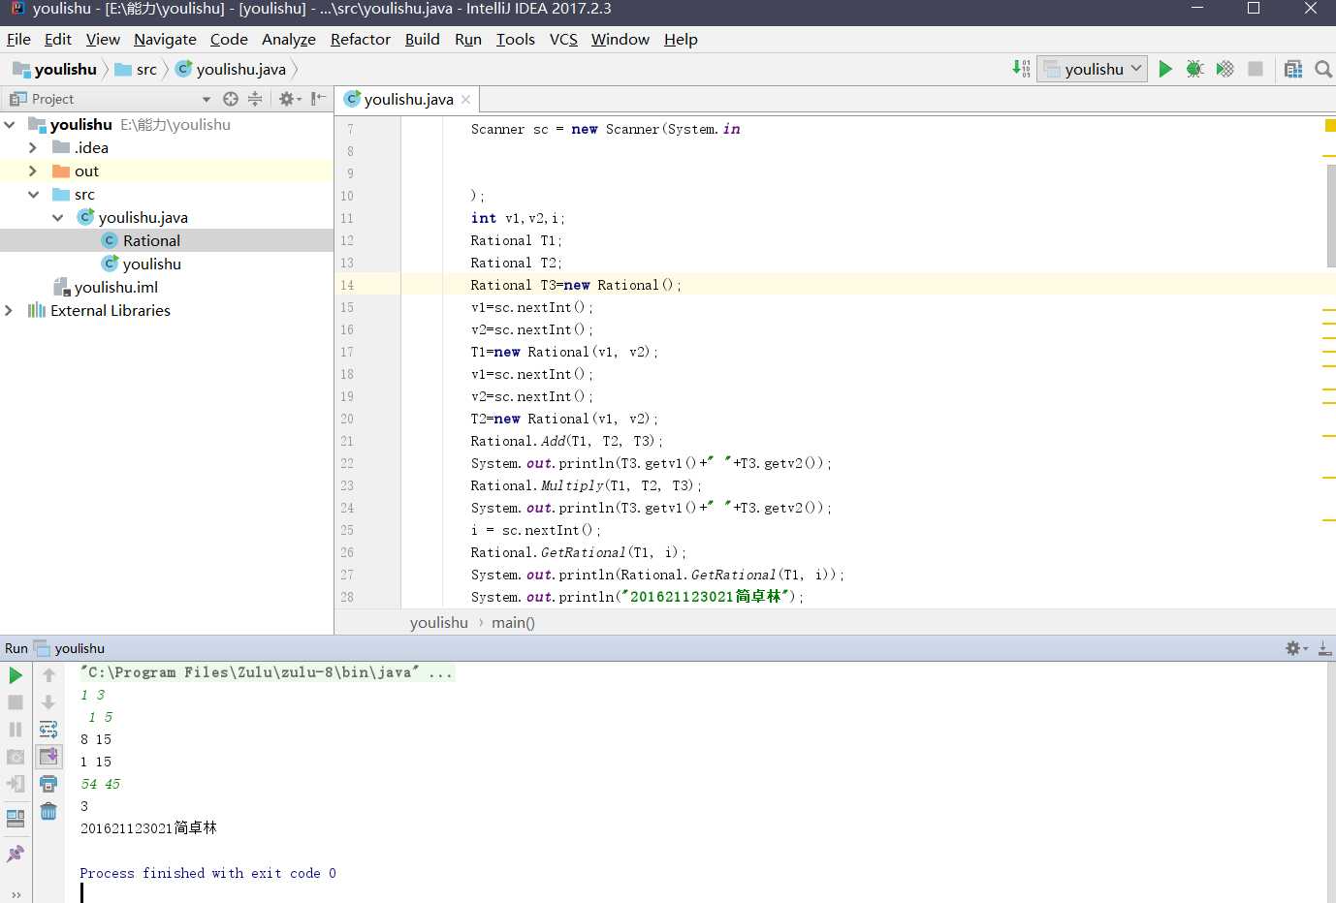Open the youlishu run configuration dropdown
Viewport: 1336px width, 903px height.
point(1093,69)
